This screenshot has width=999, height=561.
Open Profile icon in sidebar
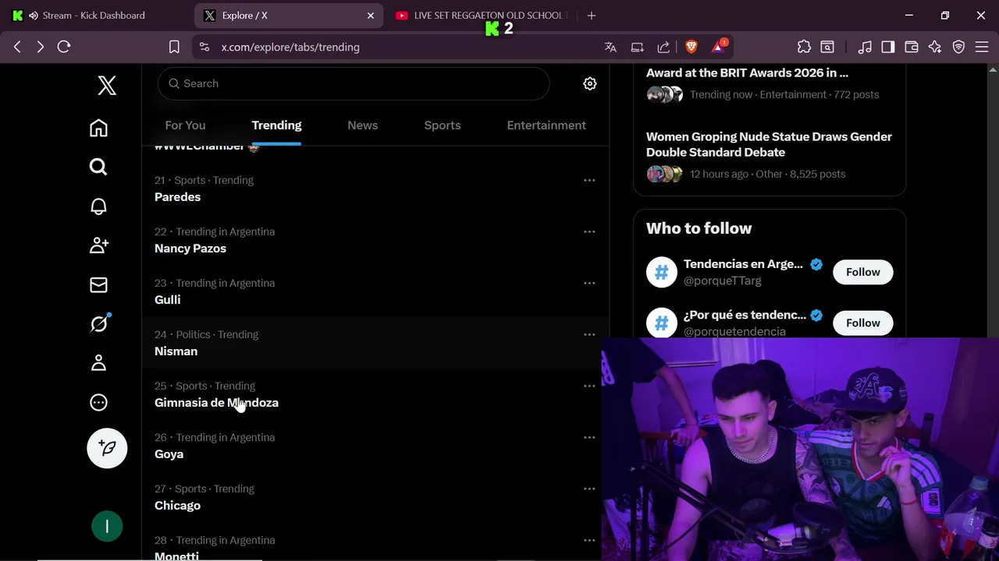98,363
